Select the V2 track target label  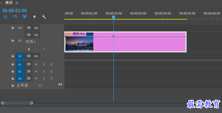coord(20,41)
